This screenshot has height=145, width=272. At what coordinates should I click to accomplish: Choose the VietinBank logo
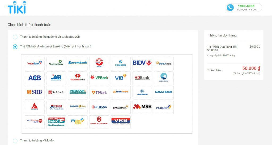tap(35, 64)
